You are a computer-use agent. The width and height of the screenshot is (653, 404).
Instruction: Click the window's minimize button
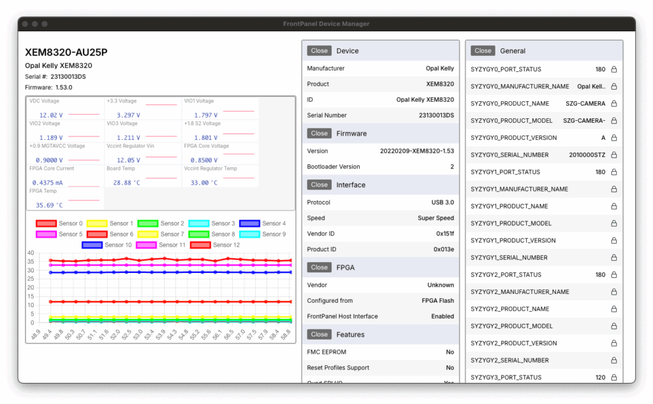tap(34, 24)
